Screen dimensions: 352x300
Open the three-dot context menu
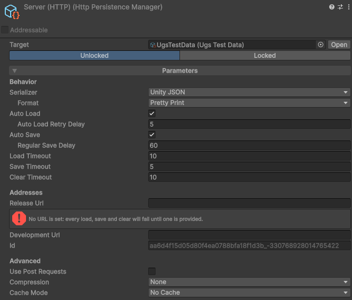pos(348,7)
